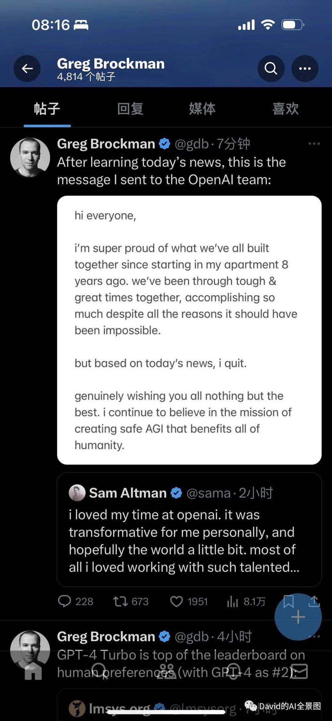Switch to the 回复 tab

coord(130,109)
